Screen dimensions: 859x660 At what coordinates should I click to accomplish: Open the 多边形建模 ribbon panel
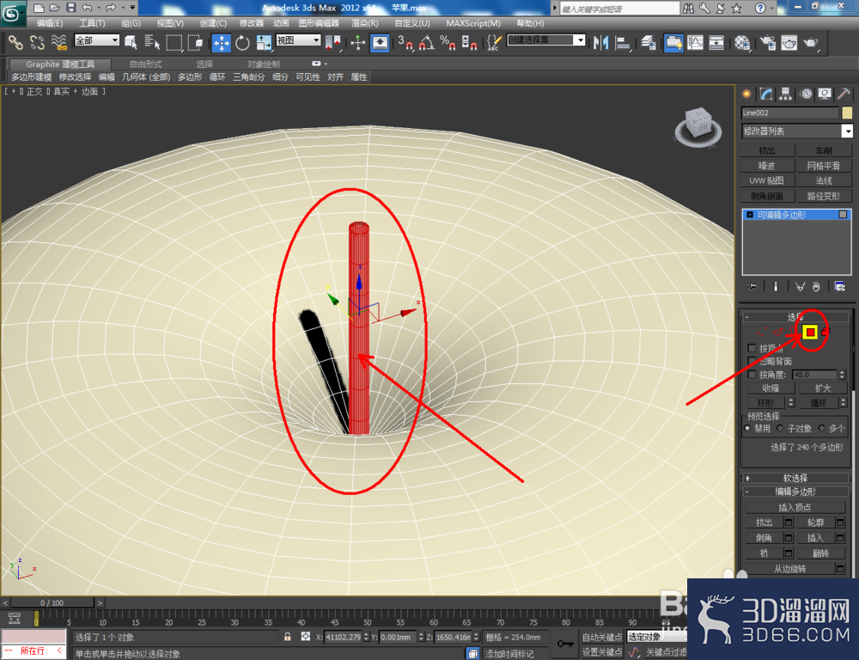31,76
